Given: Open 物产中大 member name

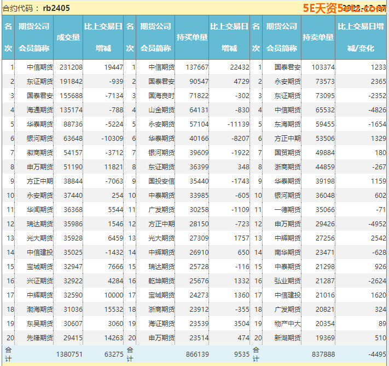Looking at the screenshot, I should pyautogui.click(x=287, y=324).
